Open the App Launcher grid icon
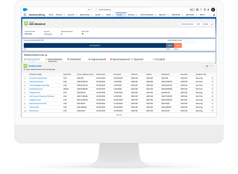Screen dimensions: 238x174 tap(25, 15)
